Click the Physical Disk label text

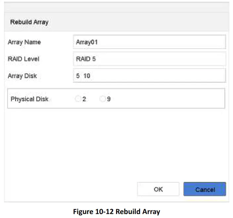[29, 99]
